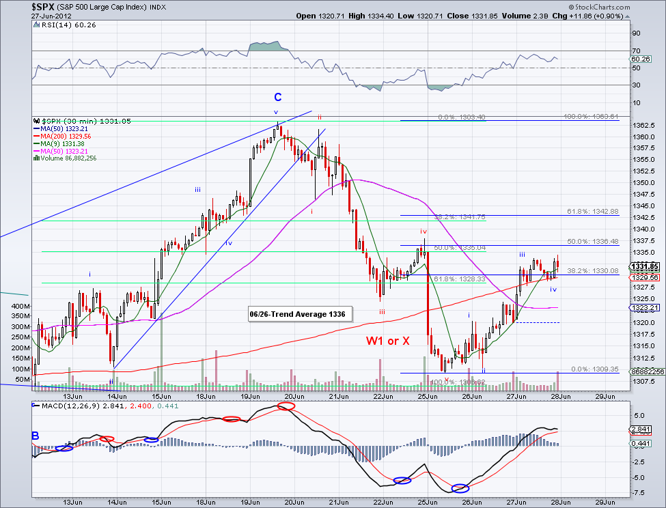The height and width of the screenshot is (508, 666).
Task: Click the Chg +11.86 (+0.90%) value
Action: tap(587, 16)
